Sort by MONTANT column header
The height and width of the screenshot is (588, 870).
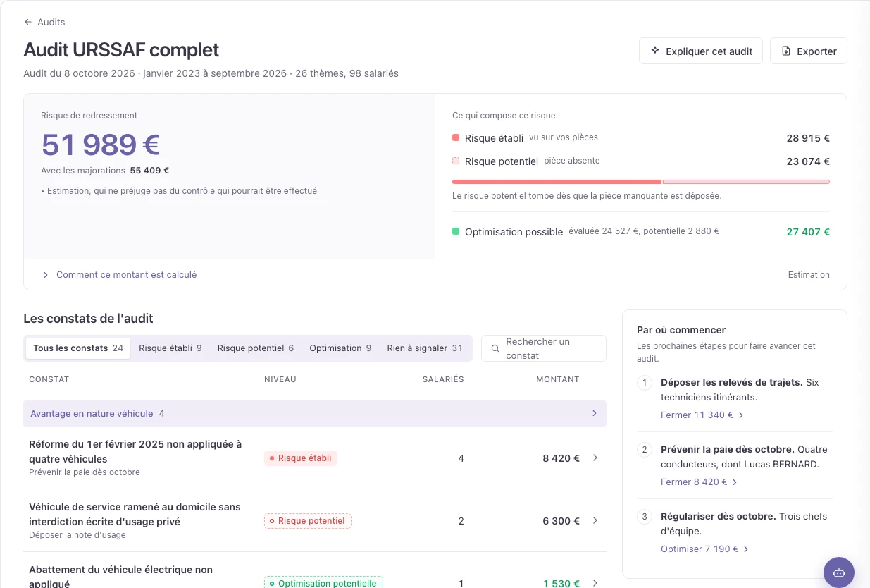(x=558, y=379)
